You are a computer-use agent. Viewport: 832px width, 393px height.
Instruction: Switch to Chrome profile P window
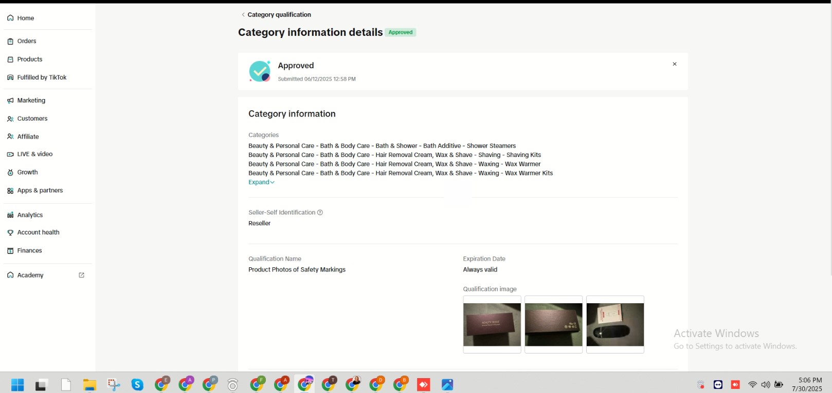click(210, 384)
